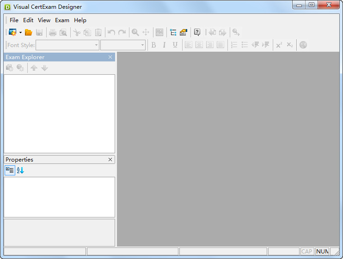This screenshot has height=259, width=343.
Task: Toggle the Exam Explorer tree icon
Action: pyautogui.click(x=173, y=32)
